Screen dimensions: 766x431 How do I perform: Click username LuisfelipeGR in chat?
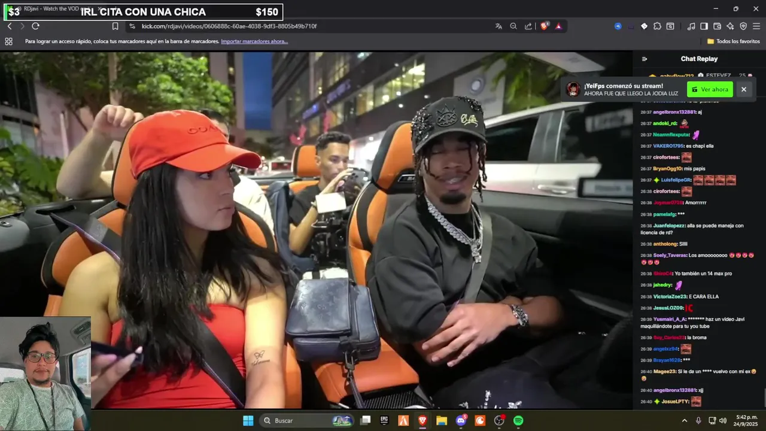point(676,180)
